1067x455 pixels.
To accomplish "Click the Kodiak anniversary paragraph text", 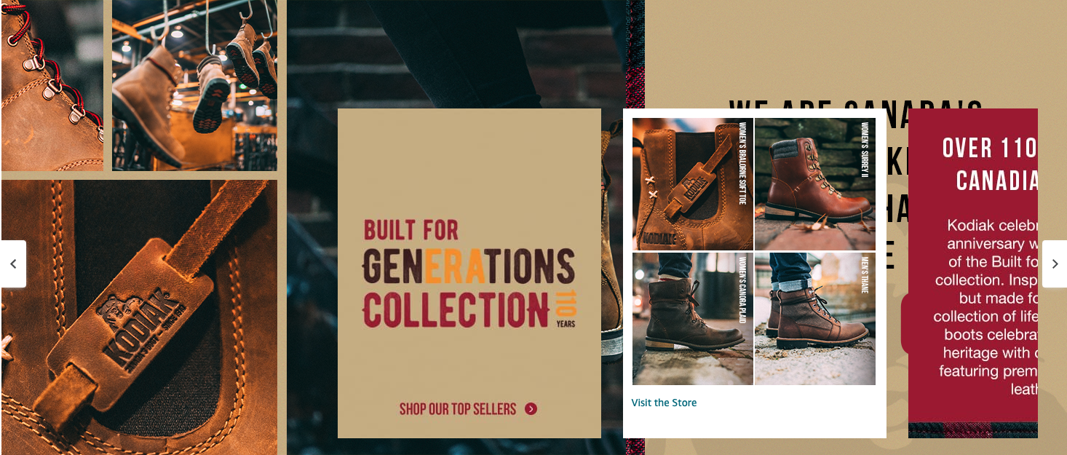I will tap(986, 307).
